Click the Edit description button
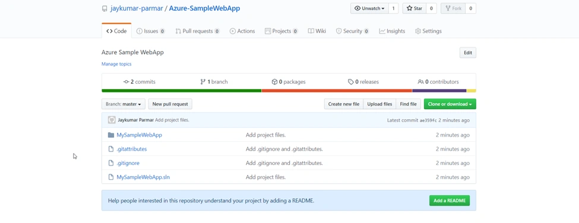 coord(468,53)
